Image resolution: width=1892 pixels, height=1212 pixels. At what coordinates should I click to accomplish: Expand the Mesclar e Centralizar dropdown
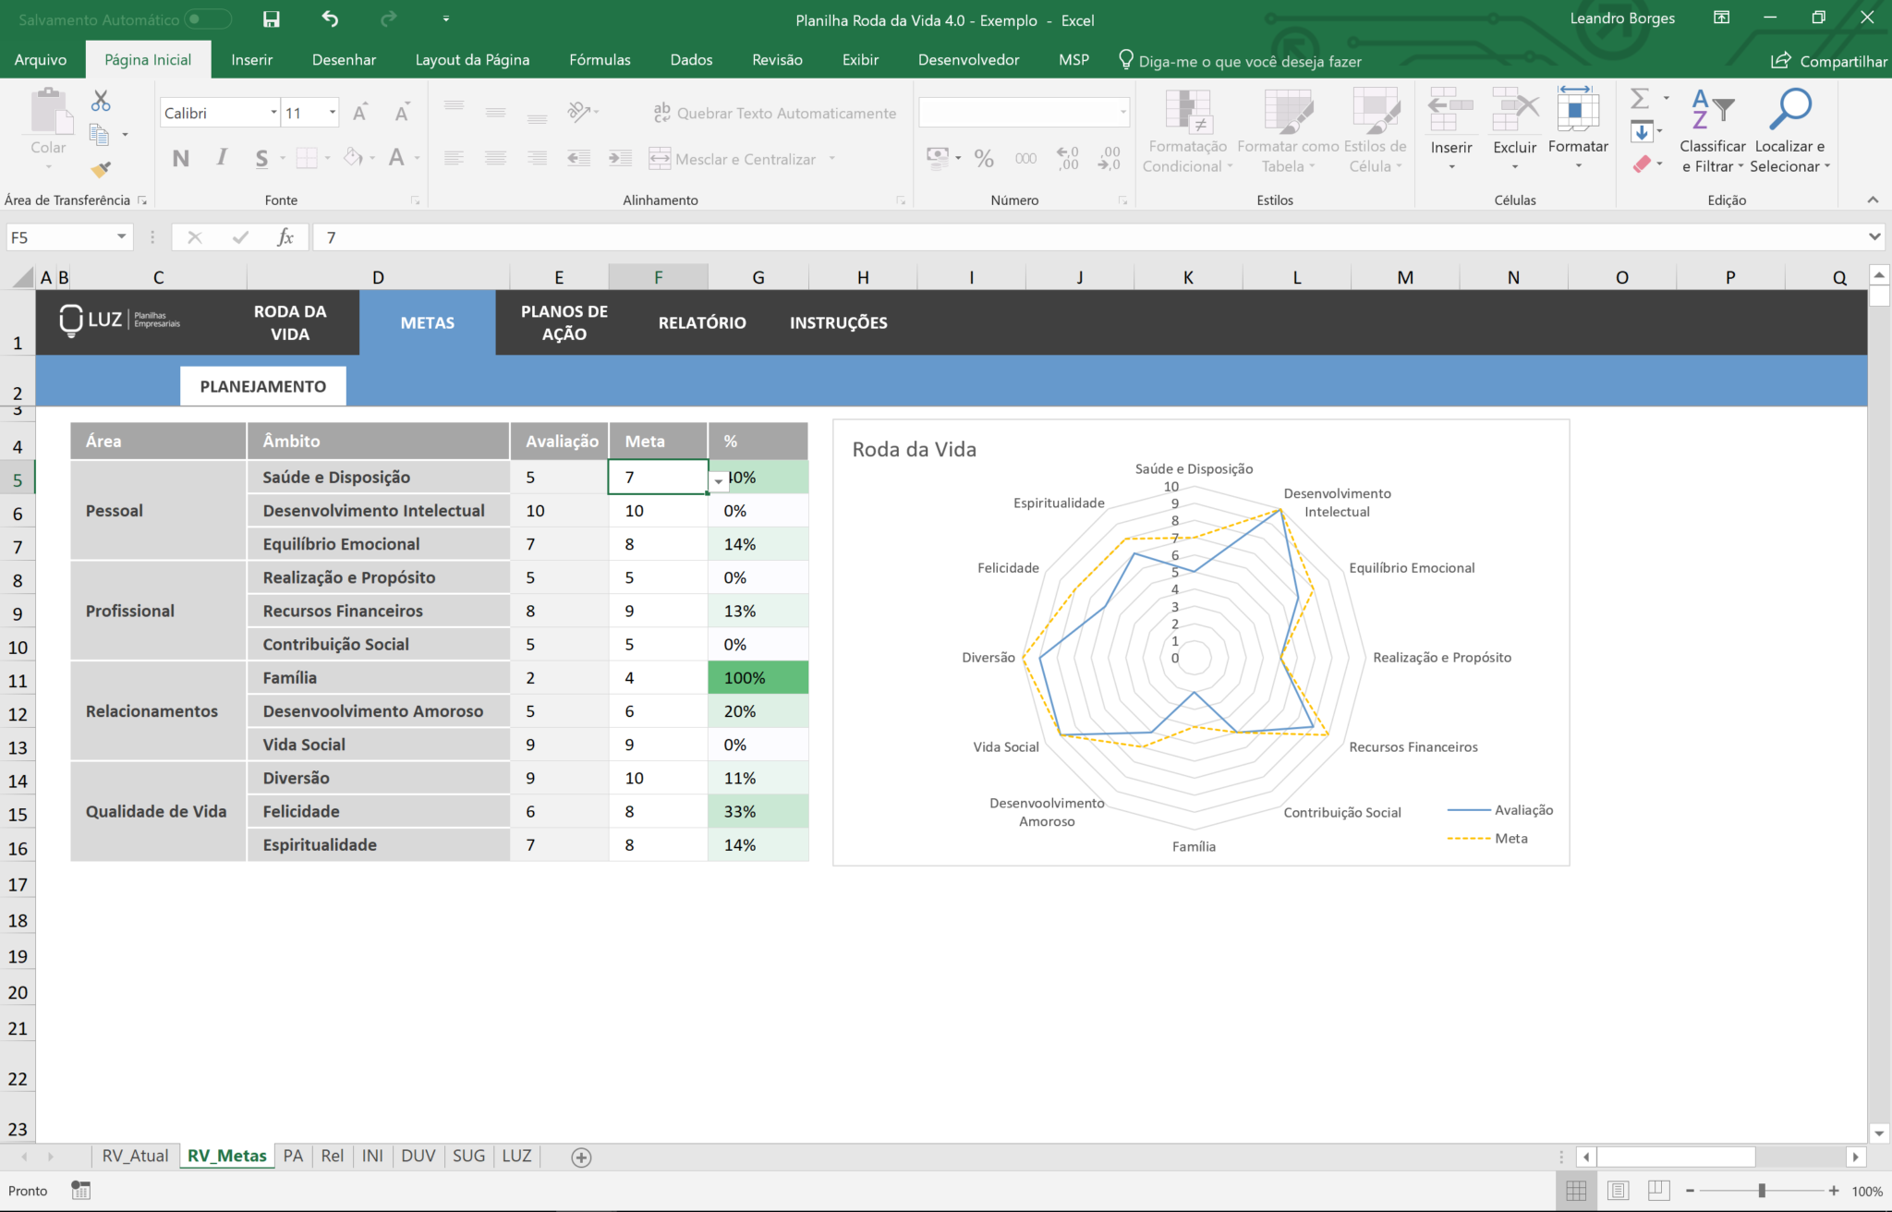834,158
